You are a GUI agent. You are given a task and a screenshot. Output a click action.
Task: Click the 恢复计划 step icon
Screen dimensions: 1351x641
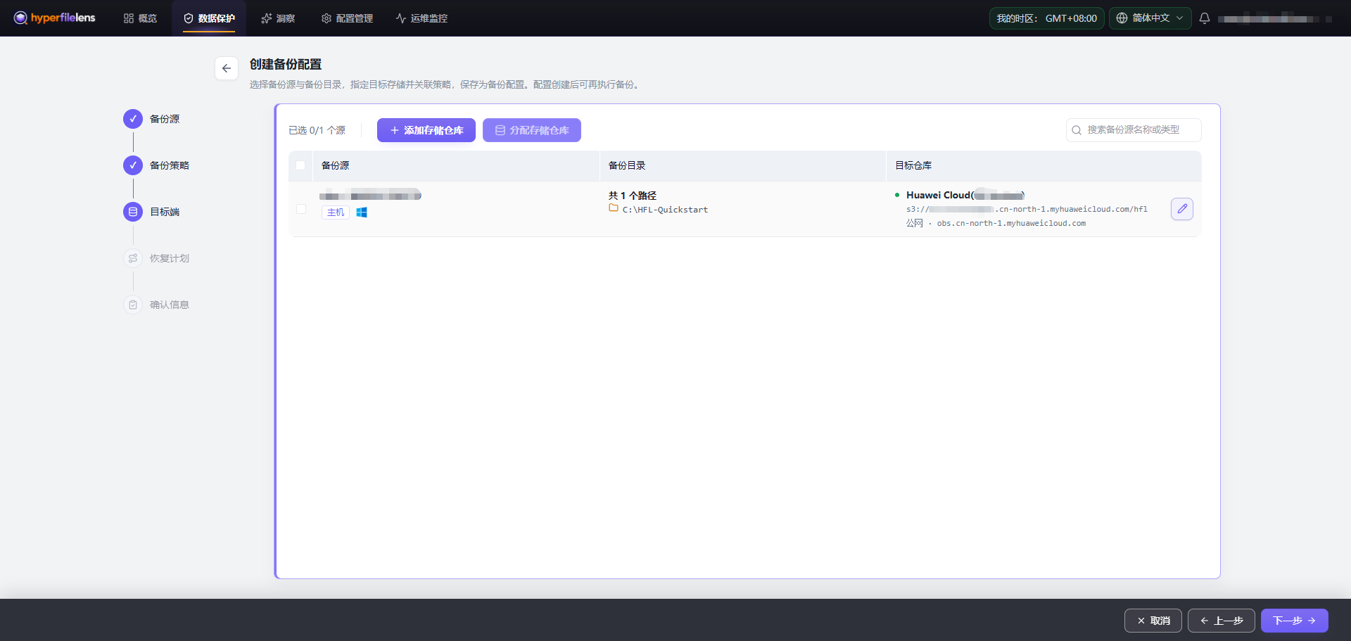[133, 258]
